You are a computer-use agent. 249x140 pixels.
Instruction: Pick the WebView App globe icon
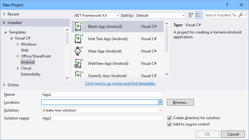click(79, 63)
